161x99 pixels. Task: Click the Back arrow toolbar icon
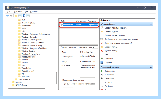[7, 16]
